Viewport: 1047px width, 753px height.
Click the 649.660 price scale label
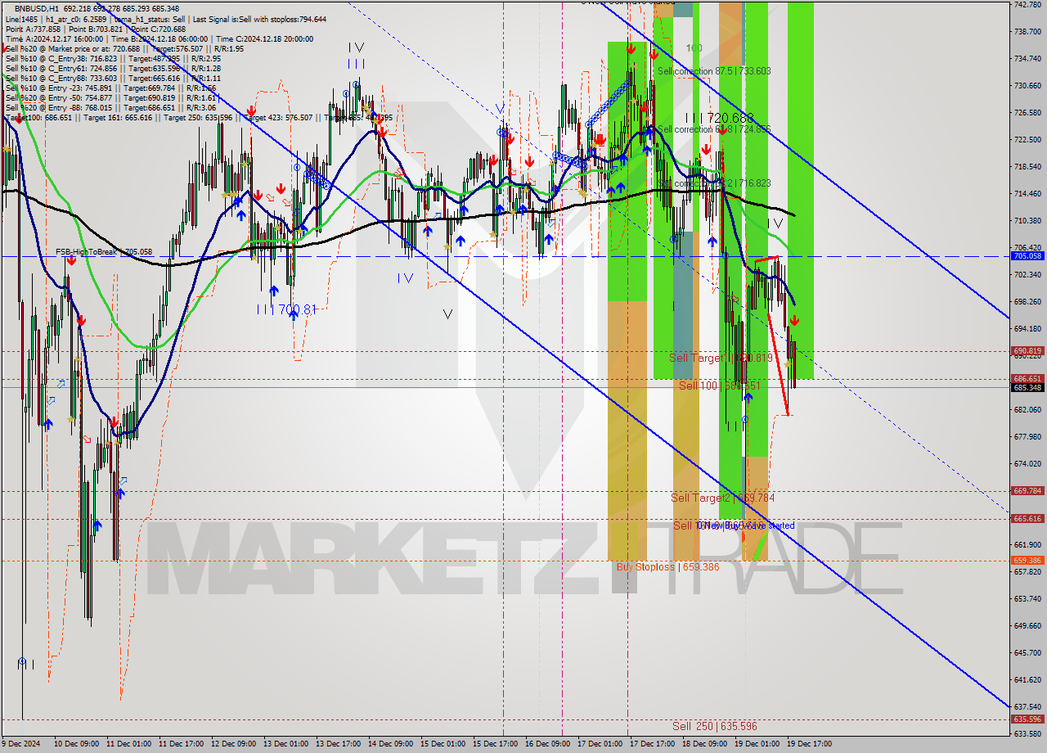pyautogui.click(x=1027, y=625)
